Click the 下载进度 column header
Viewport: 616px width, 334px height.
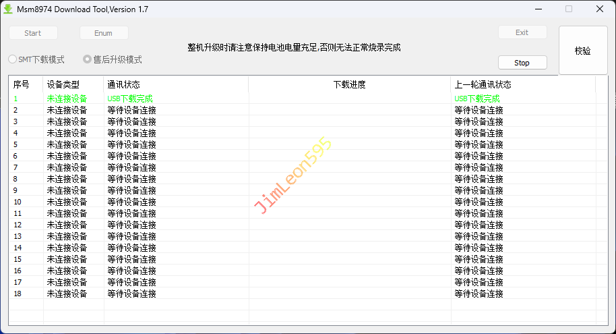click(349, 84)
